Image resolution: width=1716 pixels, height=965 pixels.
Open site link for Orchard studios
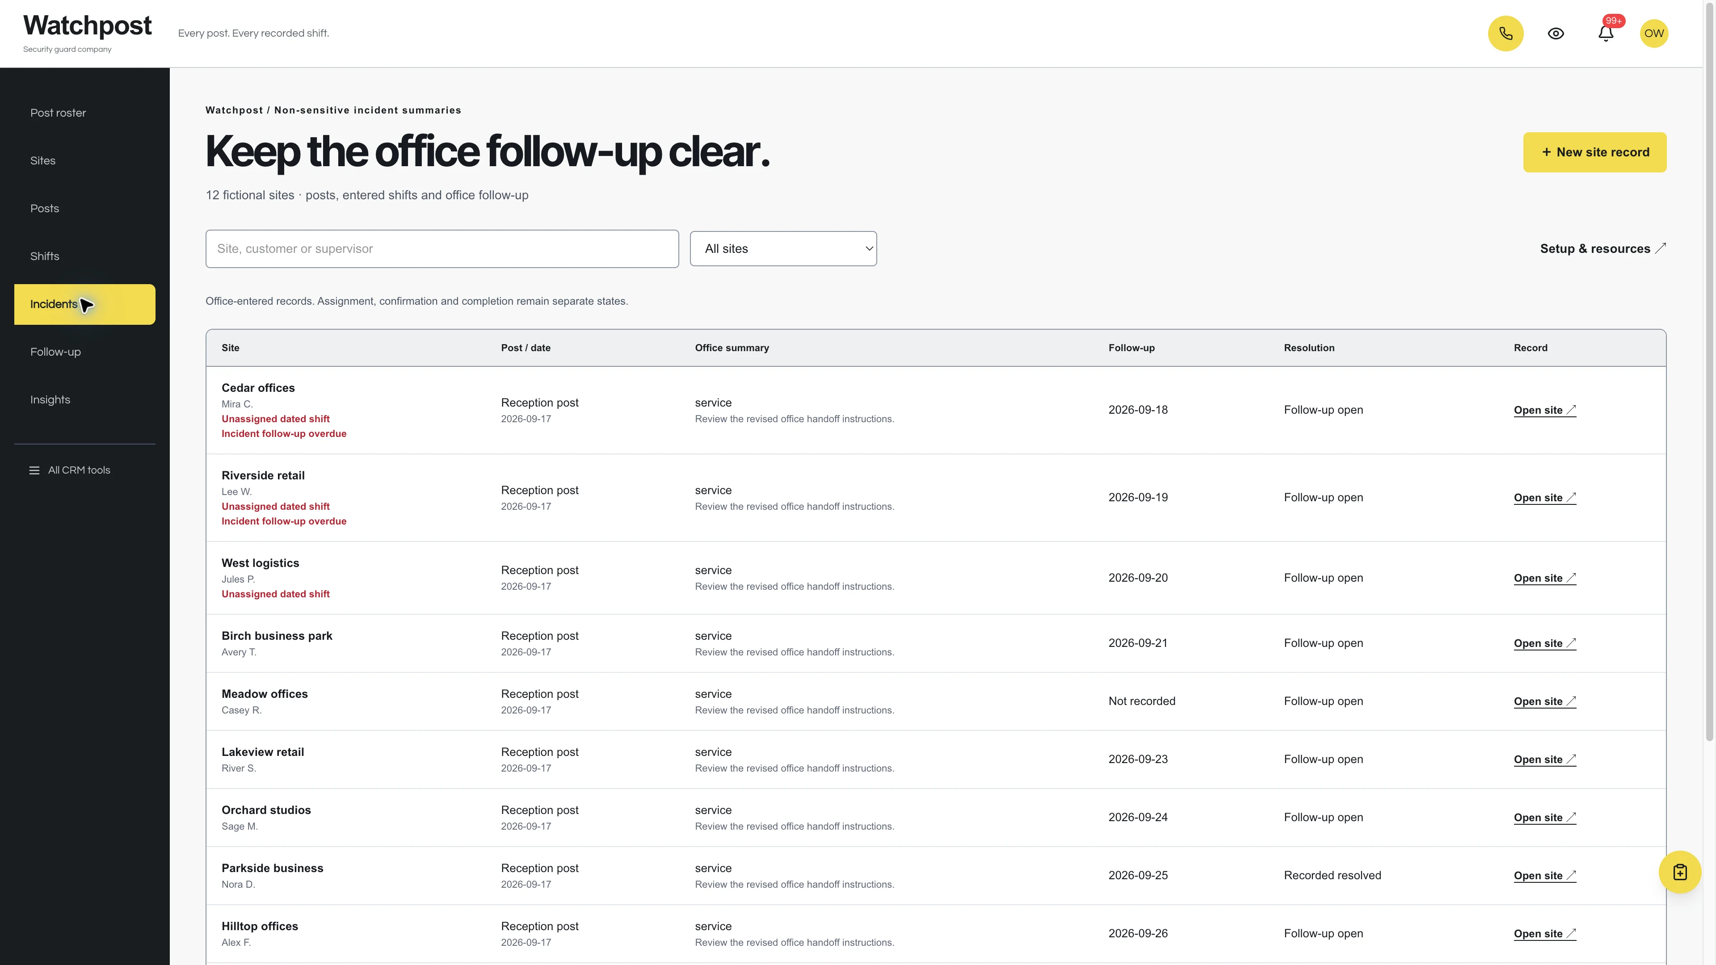[x=1545, y=817]
